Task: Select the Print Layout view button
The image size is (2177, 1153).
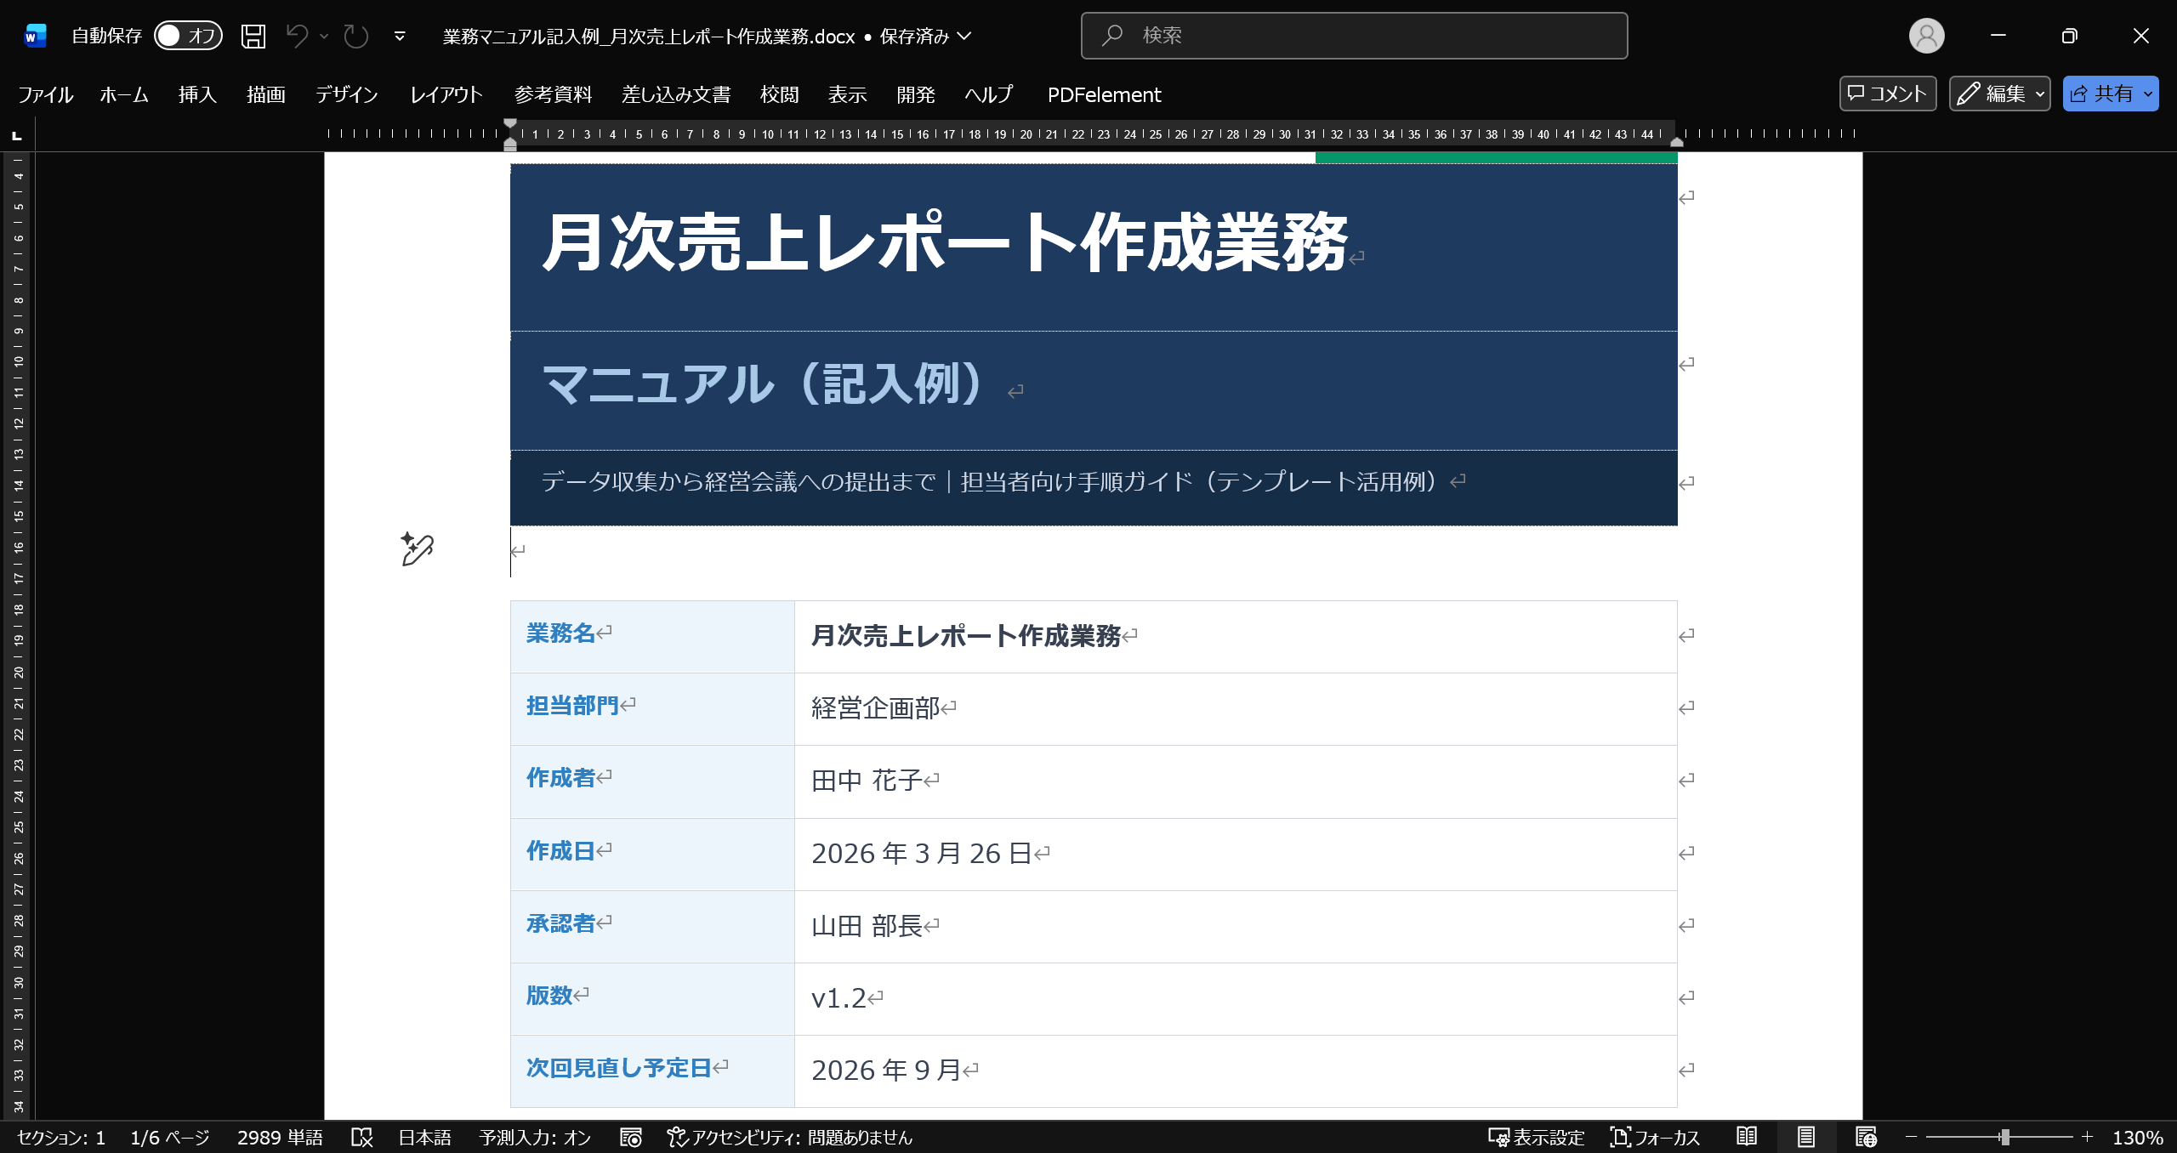Action: pyautogui.click(x=1806, y=1137)
